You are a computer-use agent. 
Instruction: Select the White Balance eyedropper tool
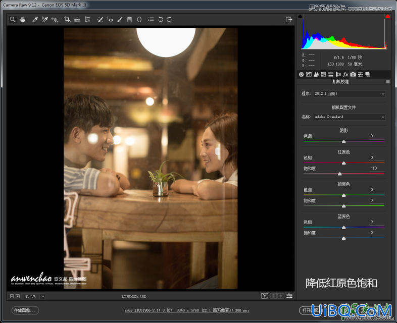tap(35, 20)
